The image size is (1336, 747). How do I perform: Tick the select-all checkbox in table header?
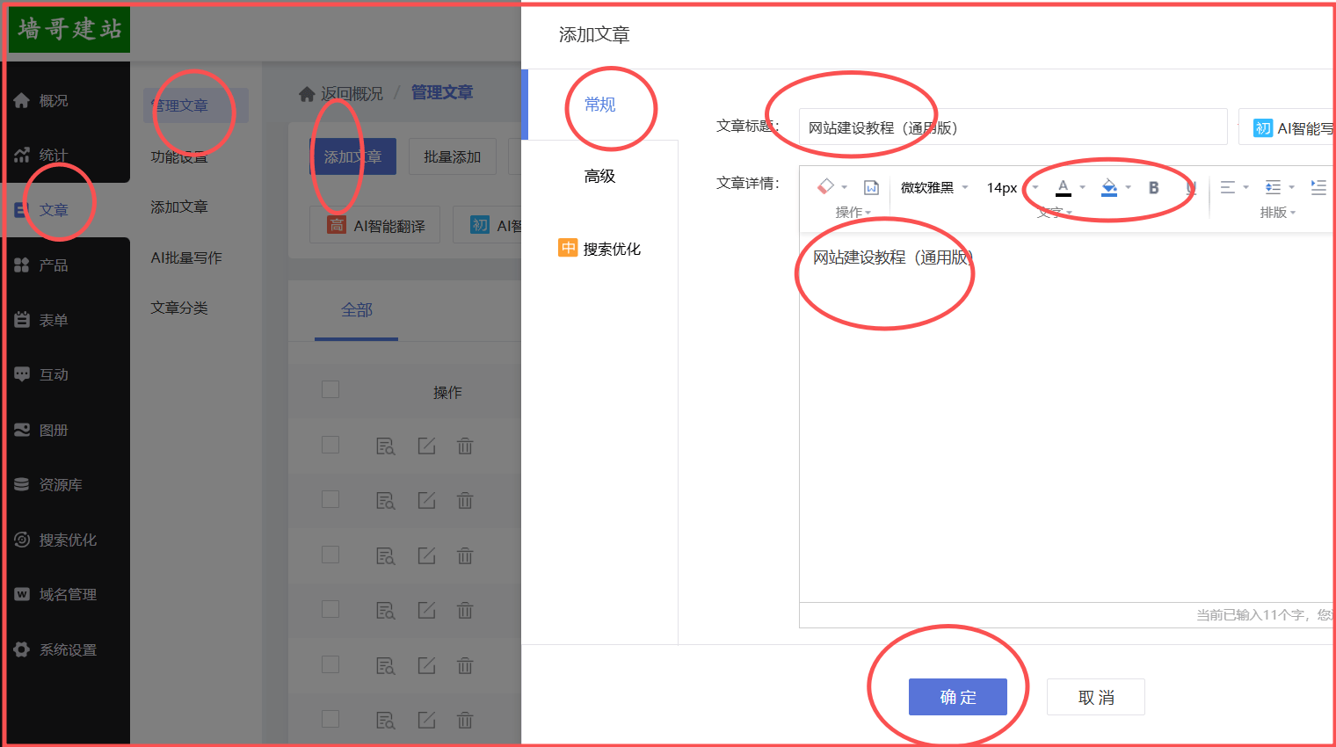(x=330, y=389)
